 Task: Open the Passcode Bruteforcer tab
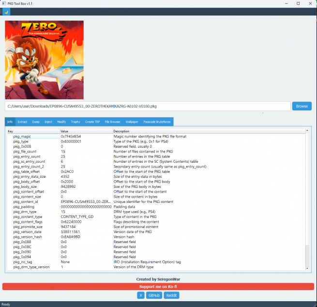157,122
